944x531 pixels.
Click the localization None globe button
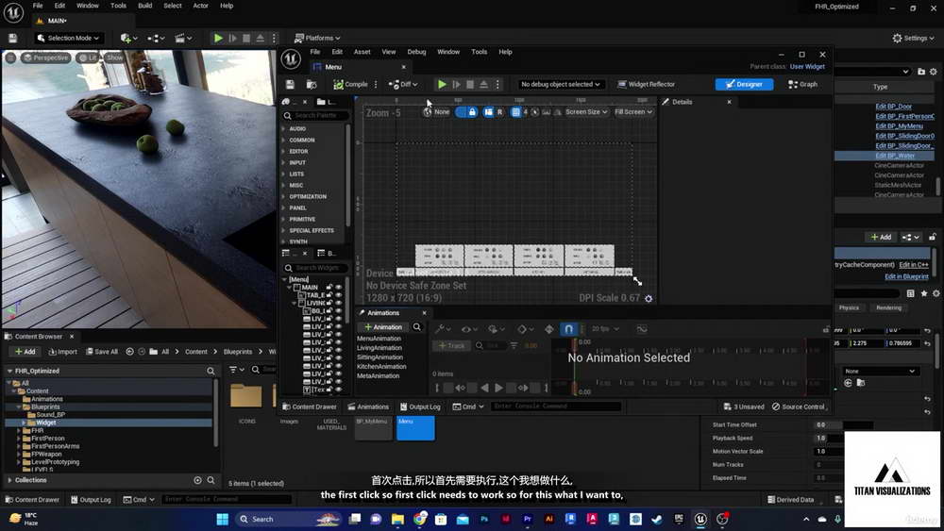tap(436, 112)
